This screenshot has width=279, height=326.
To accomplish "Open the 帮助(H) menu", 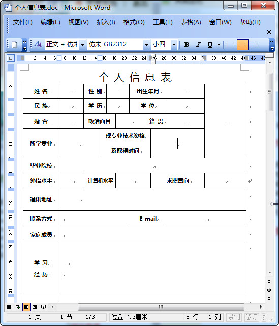I will point(250,22).
